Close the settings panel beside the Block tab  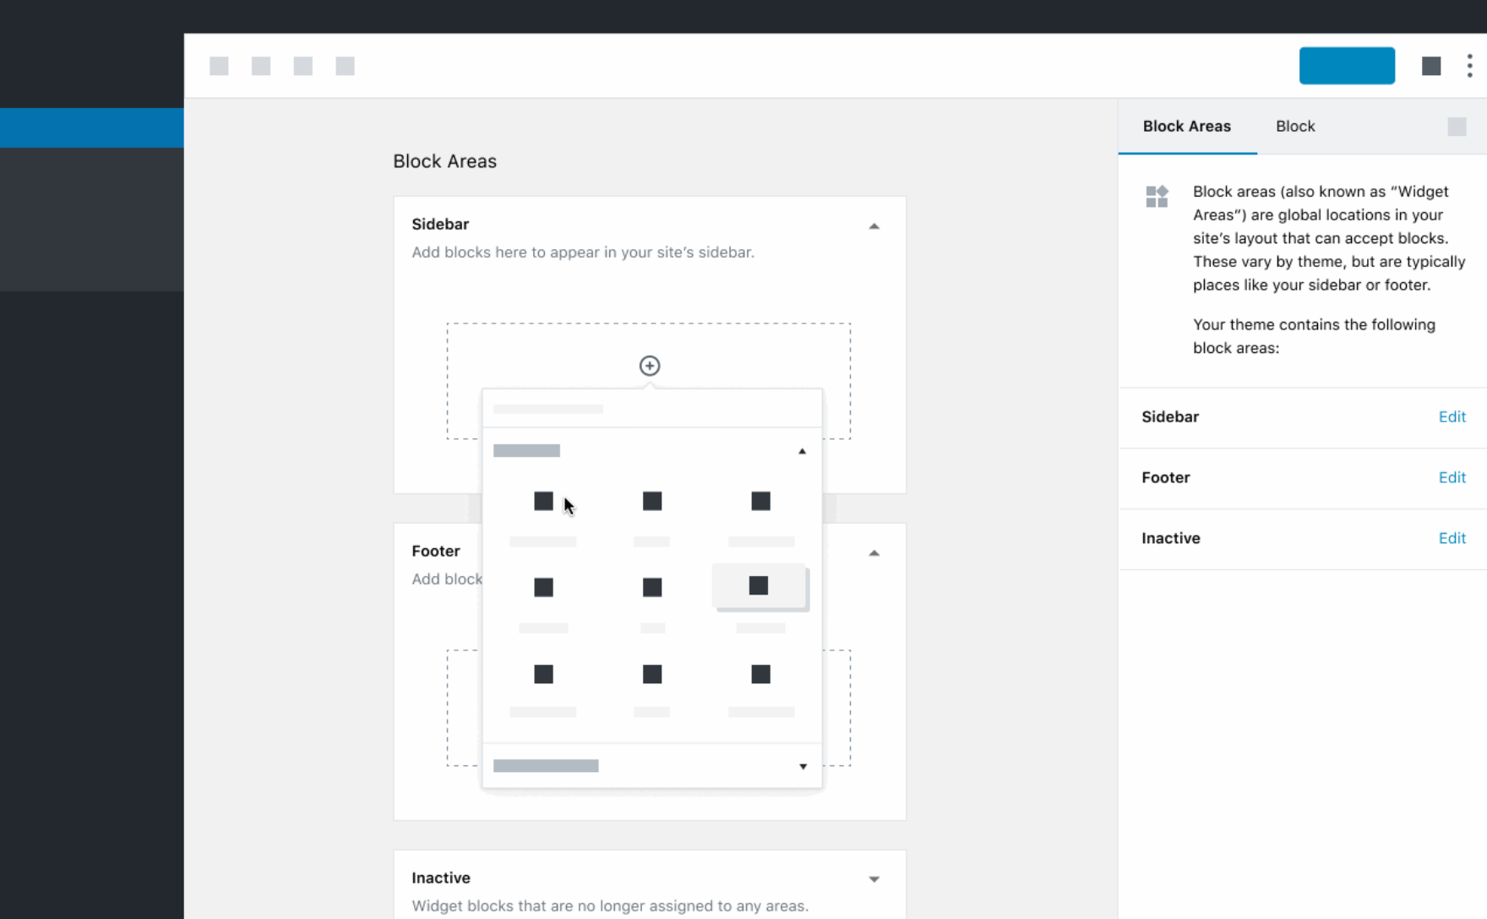pos(1456,127)
